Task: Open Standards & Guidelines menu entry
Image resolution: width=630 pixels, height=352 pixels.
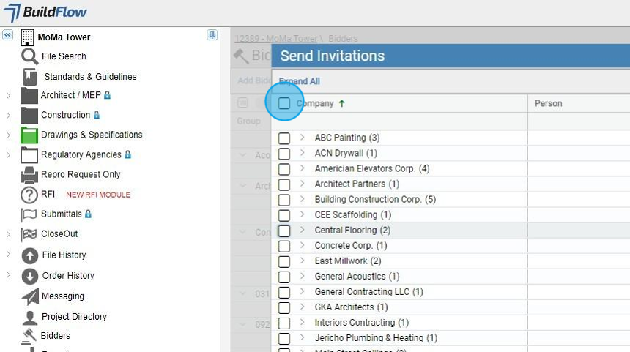Action: pyautogui.click(x=90, y=77)
